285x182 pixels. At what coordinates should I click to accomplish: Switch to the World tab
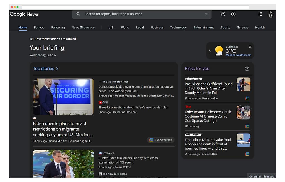tap(125, 27)
